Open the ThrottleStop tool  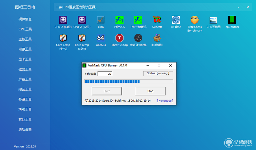119,40
